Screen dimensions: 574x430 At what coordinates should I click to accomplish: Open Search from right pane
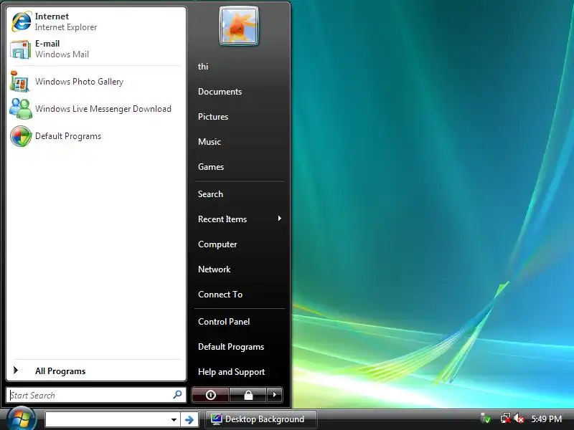[x=210, y=193]
